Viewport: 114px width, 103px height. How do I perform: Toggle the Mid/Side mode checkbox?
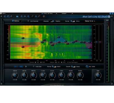point(13,21)
